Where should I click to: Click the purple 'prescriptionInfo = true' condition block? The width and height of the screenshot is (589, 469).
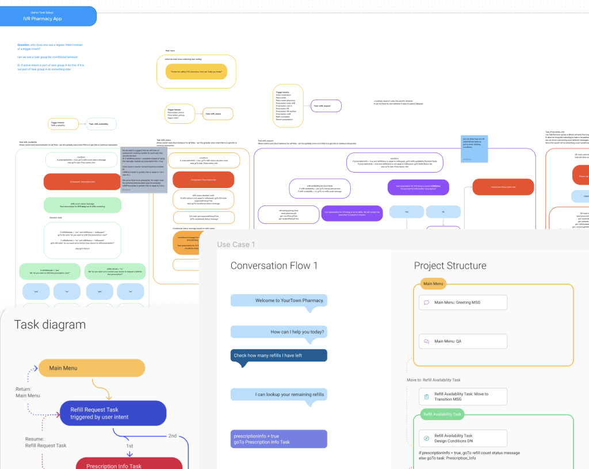[279, 439]
